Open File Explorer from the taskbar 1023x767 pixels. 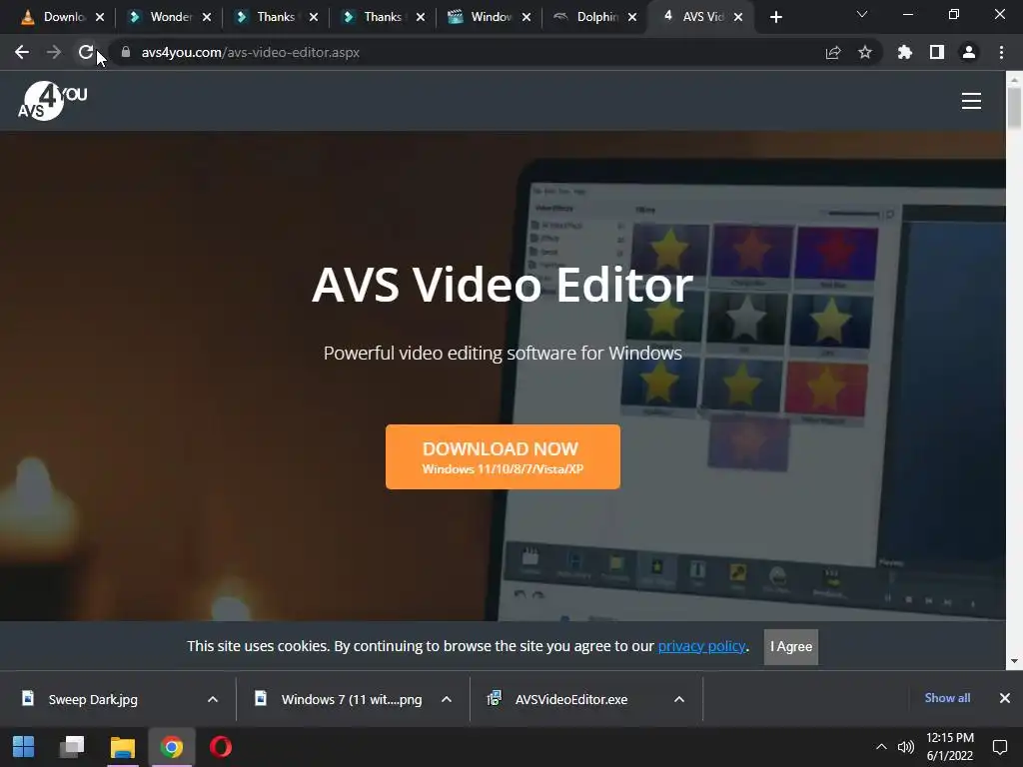122,747
